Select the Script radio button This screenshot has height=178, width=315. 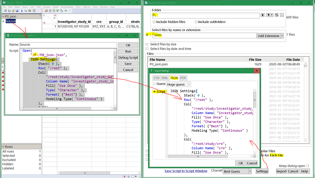tap(155, 92)
